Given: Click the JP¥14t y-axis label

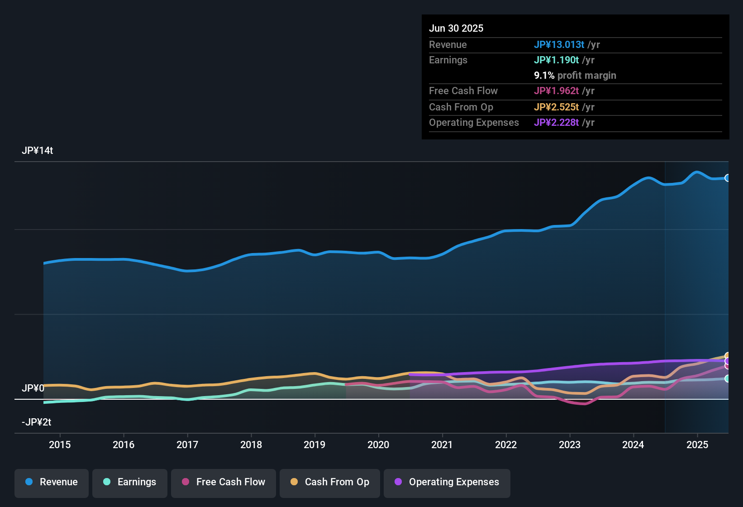Looking at the screenshot, I should point(38,151).
